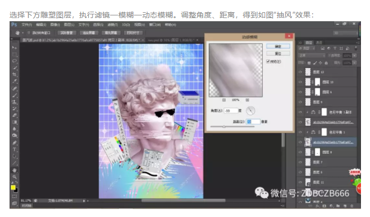
Task: Click the distance input field in dialog
Action: click(253, 121)
